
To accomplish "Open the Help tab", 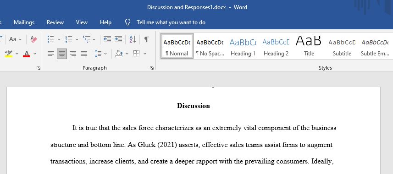I will point(105,22).
